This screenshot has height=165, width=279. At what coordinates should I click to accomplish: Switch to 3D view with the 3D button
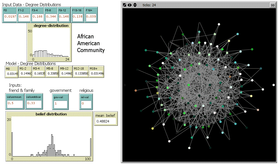tap(272, 5)
